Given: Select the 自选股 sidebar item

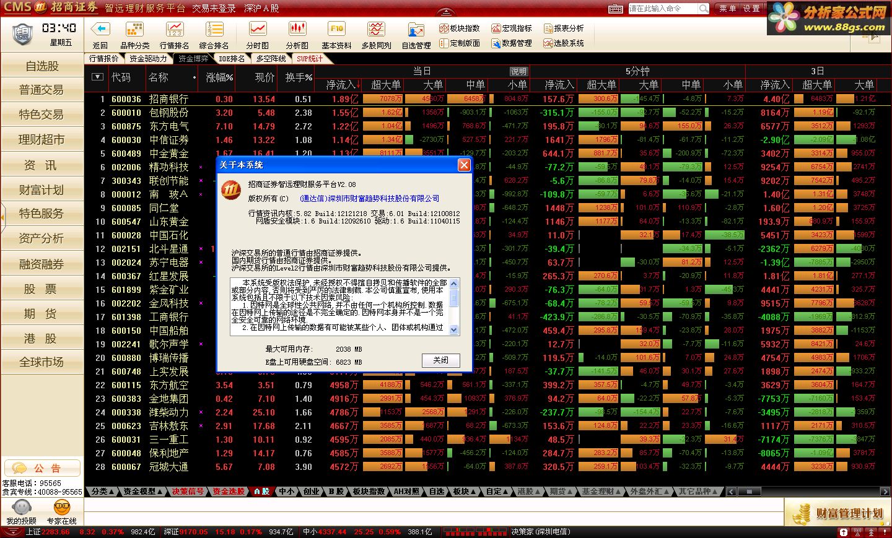Looking at the screenshot, I should tap(42, 66).
